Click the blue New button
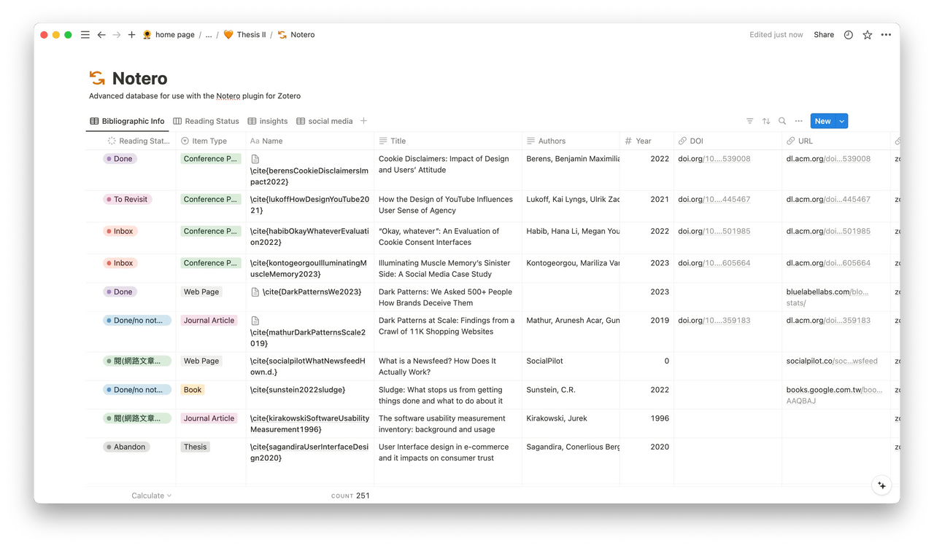 [x=823, y=121]
